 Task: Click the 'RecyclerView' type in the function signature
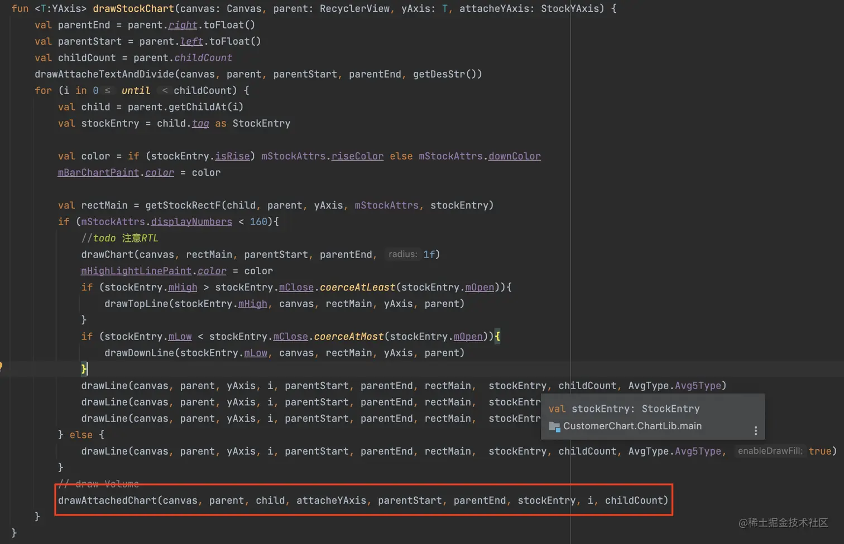(x=354, y=8)
